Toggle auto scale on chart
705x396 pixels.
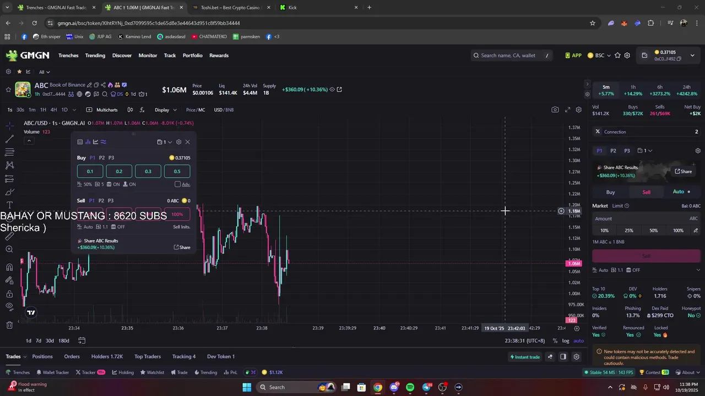(578, 341)
